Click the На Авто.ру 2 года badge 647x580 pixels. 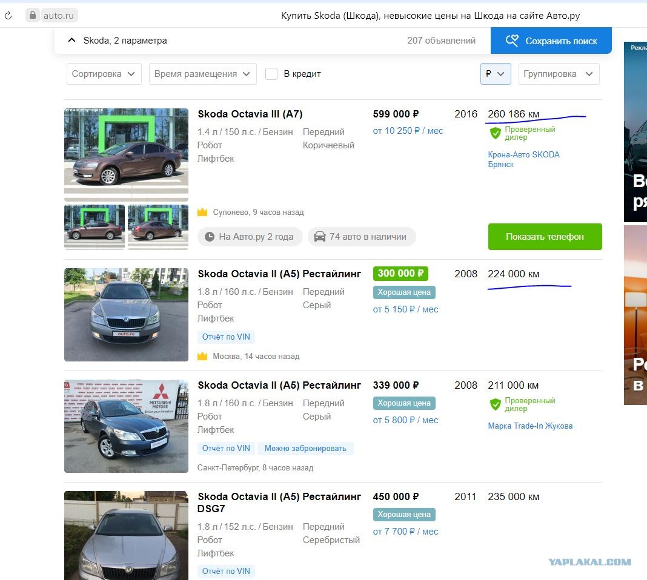(250, 237)
